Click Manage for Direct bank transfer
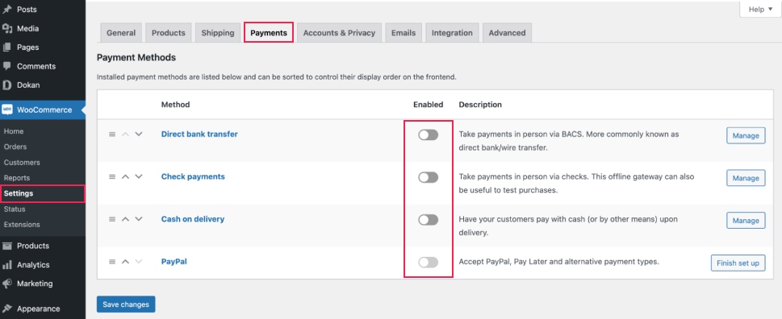The width and height of the screenshot is (782, 319). [746, 135]
